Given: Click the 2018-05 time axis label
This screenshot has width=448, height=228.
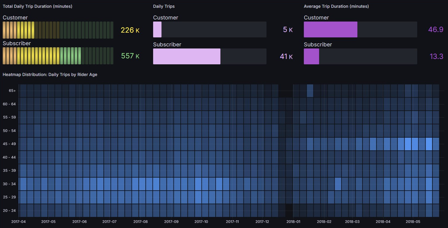Looking at the screenshot, I should pos(413,222).
